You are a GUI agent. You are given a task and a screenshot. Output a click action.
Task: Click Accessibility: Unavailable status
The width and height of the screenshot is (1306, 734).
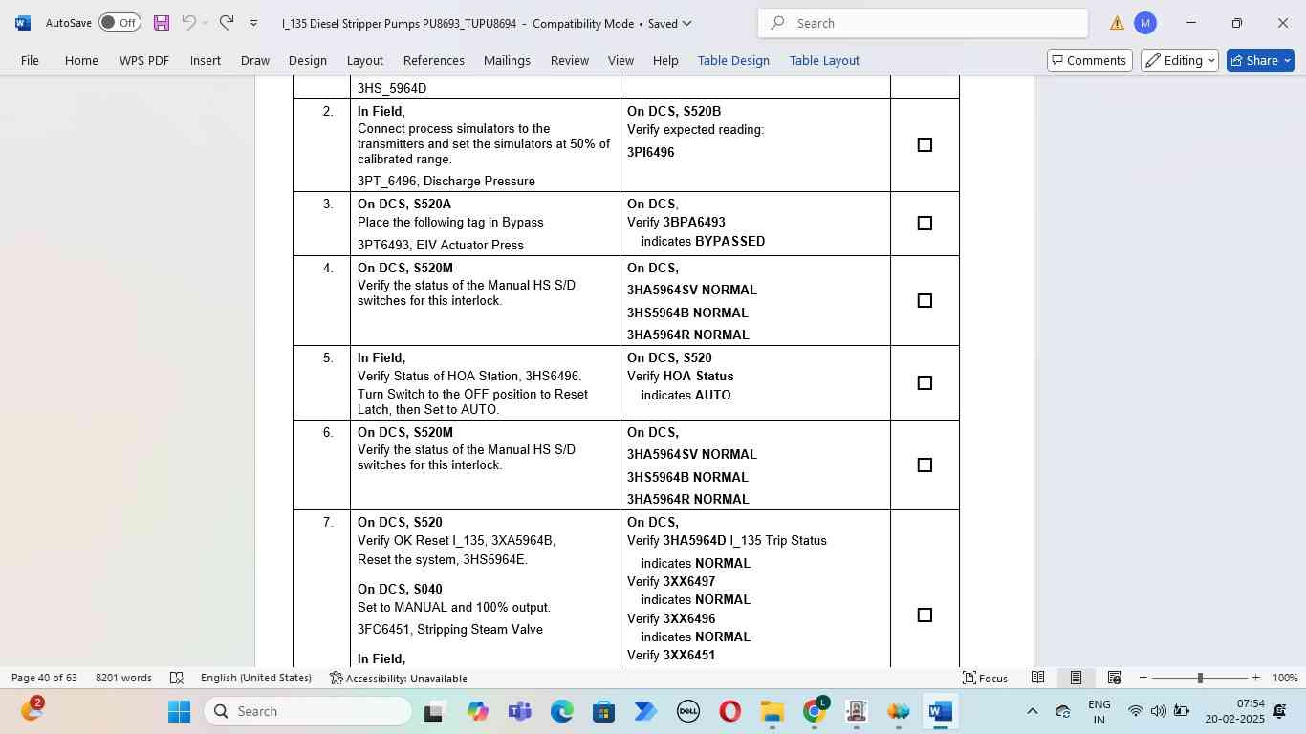coord(398,678)
